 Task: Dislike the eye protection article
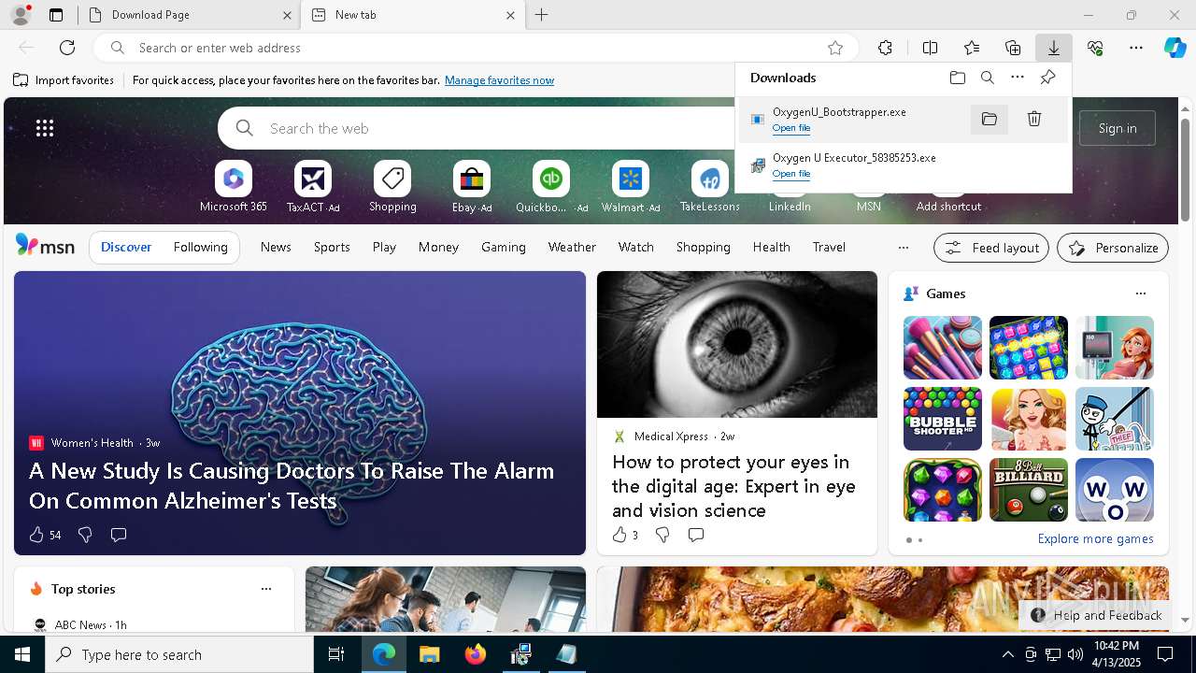[662, 535]
